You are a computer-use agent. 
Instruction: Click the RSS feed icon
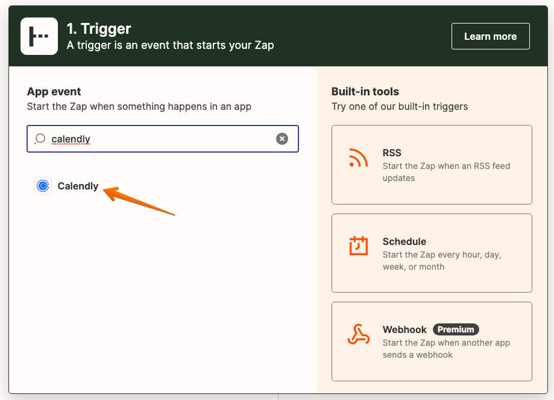coord(358,157)
